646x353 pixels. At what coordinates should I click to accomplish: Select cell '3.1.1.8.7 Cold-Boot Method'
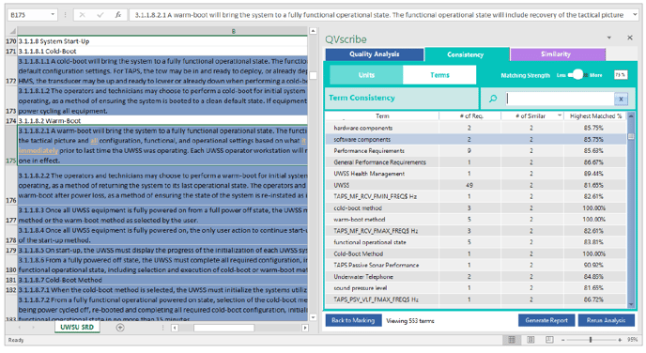coord(162,280)
